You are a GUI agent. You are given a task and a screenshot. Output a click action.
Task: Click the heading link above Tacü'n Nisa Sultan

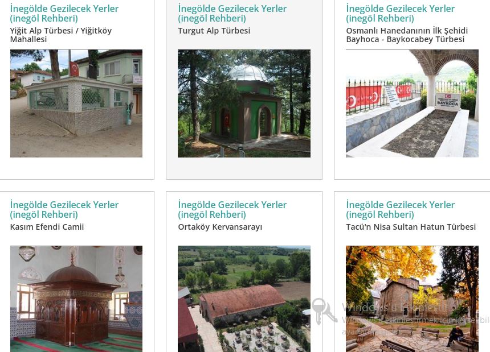(401, 209)
